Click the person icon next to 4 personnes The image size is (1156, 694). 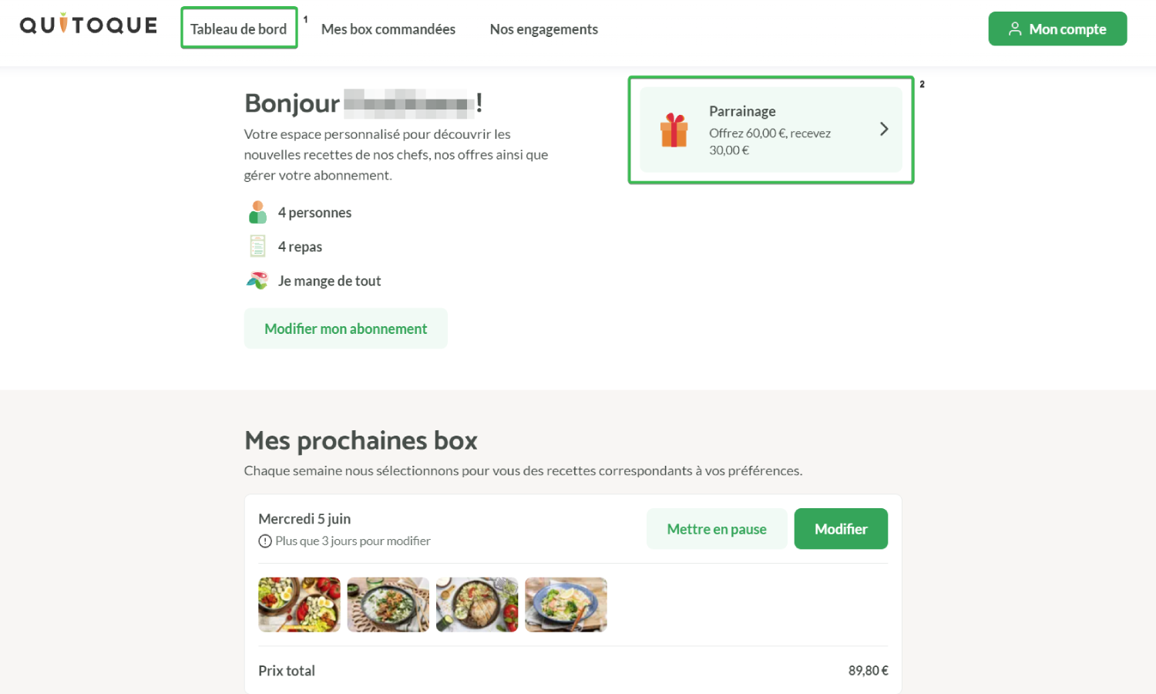(x=257, y=212)
